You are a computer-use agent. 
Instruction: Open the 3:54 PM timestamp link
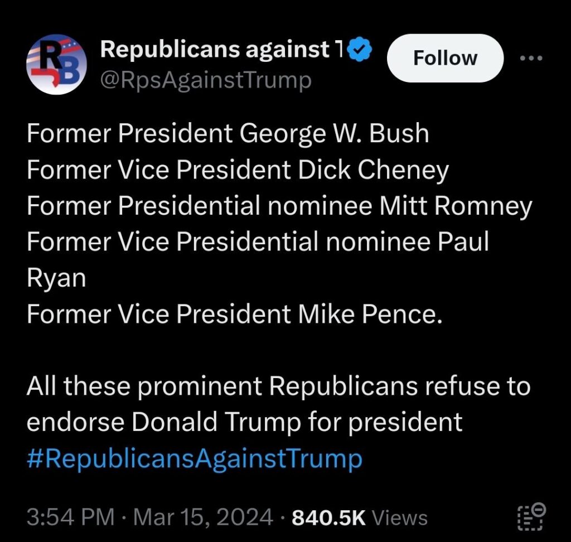(x=70, y=517)
